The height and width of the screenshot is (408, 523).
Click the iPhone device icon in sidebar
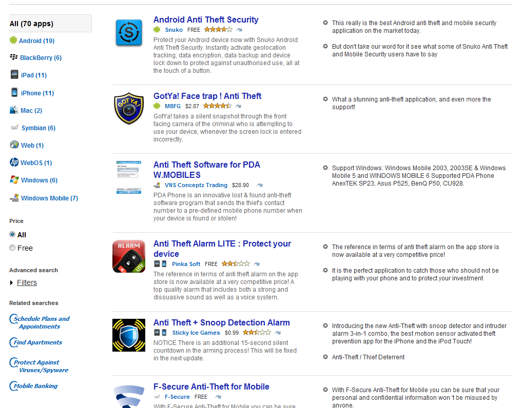[14, 92]
